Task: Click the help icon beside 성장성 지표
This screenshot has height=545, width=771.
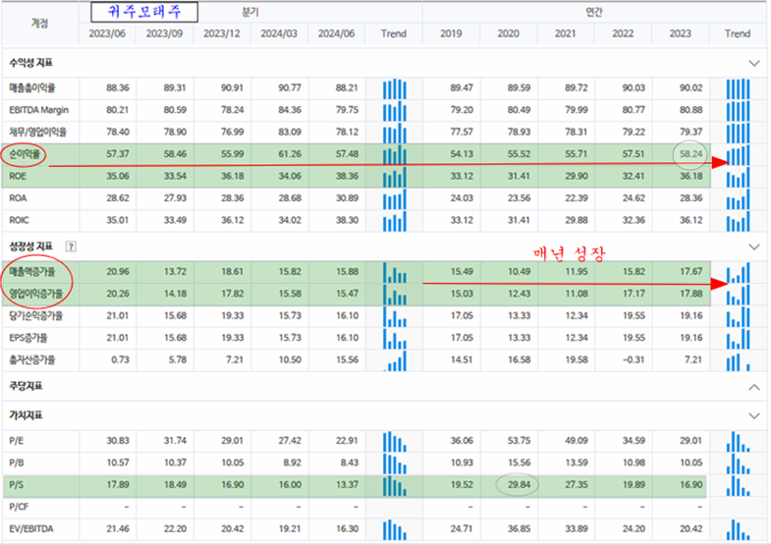Action: tap(71, 245)
